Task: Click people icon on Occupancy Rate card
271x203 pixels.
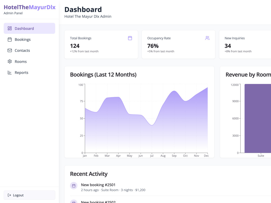Action: coord(207,38)
